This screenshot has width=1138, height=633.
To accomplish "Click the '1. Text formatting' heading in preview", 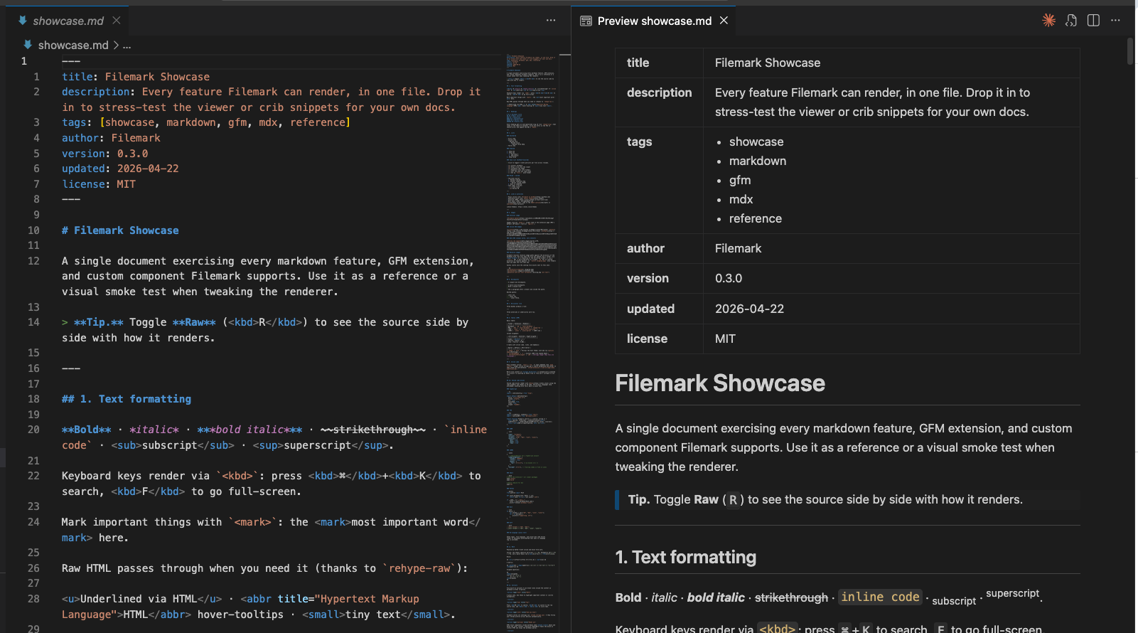I will pos(686,557).
